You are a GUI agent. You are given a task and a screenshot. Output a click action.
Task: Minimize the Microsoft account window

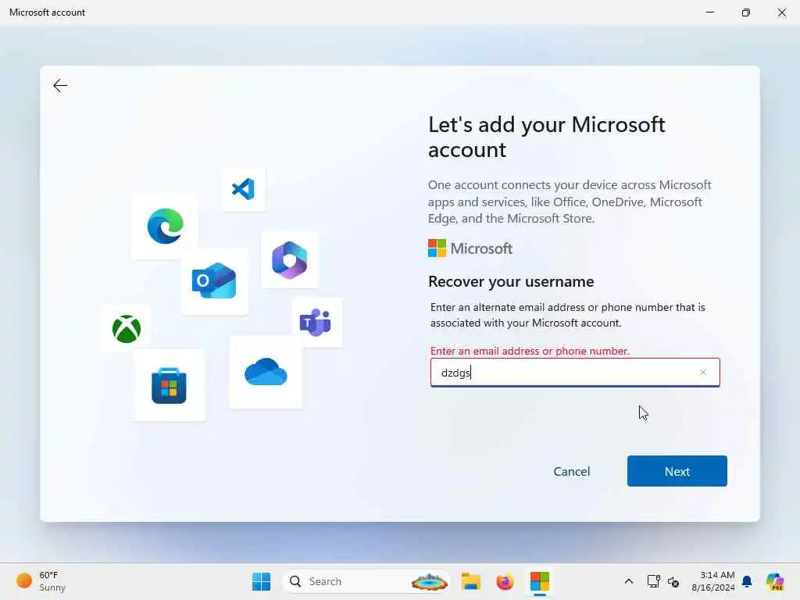(x=709, y=12)
